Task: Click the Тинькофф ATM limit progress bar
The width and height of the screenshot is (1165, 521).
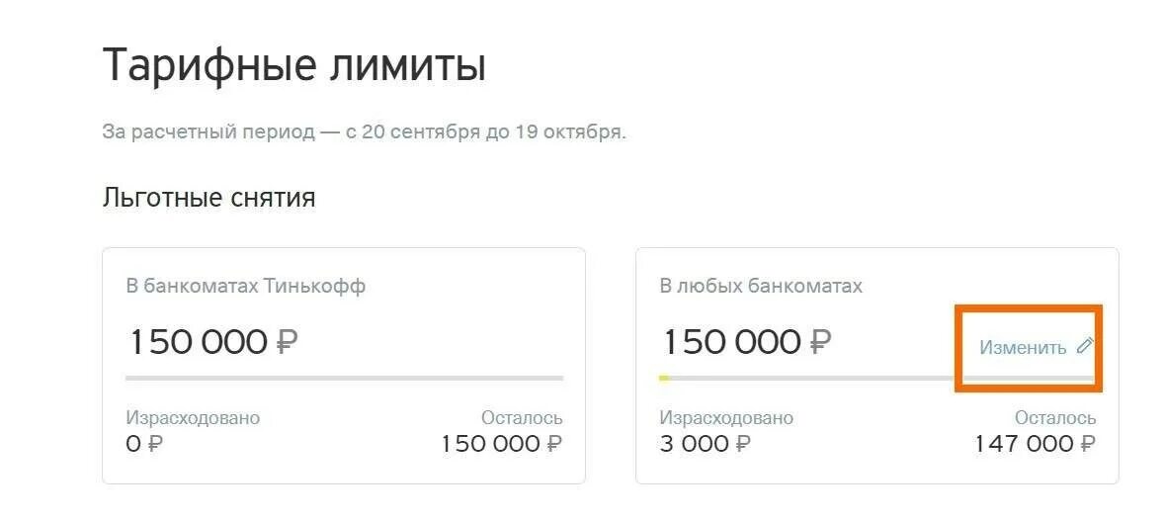Action: coord(344,378)
